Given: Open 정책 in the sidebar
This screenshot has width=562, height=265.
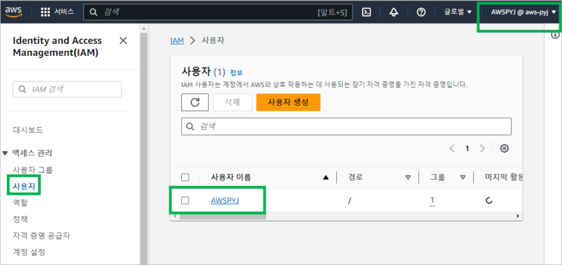Looking at the screenshot, I should click(20, 219).
